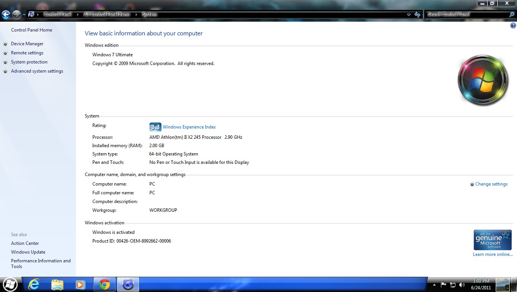Expand arrow after Control Panel breadcrumb
Image resolution: width=517 pixels, height=292 pixels.
(78, 14)
